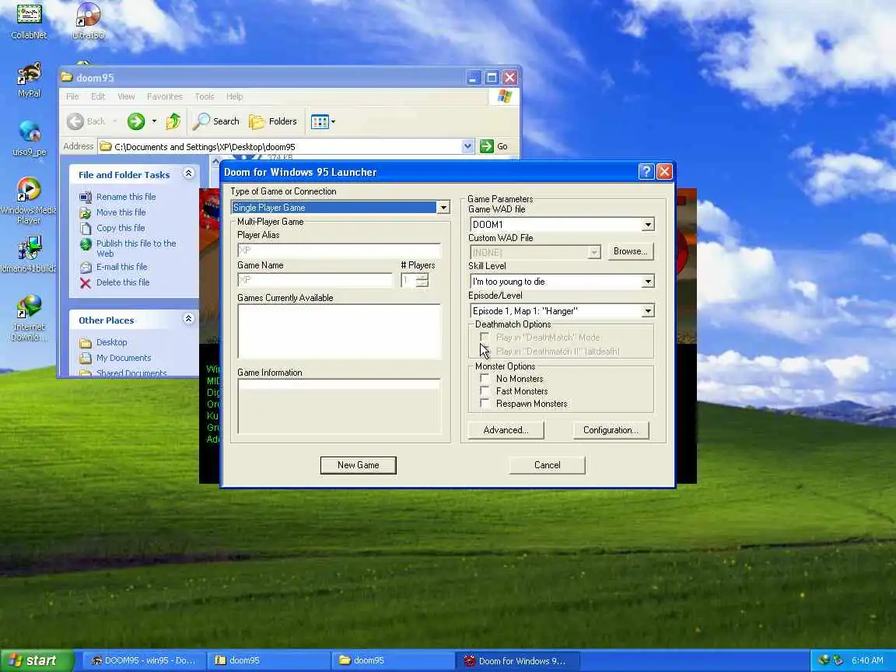Click the Player Alias input field
The image size is (896, 672).
339,250
